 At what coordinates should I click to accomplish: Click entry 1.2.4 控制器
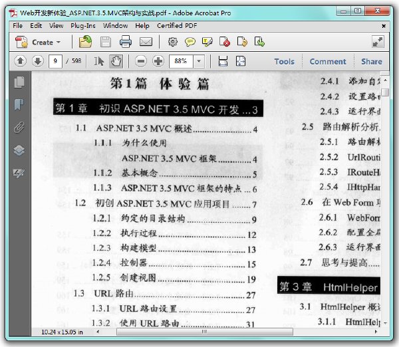pyautogui.click(x=174, y=263)
